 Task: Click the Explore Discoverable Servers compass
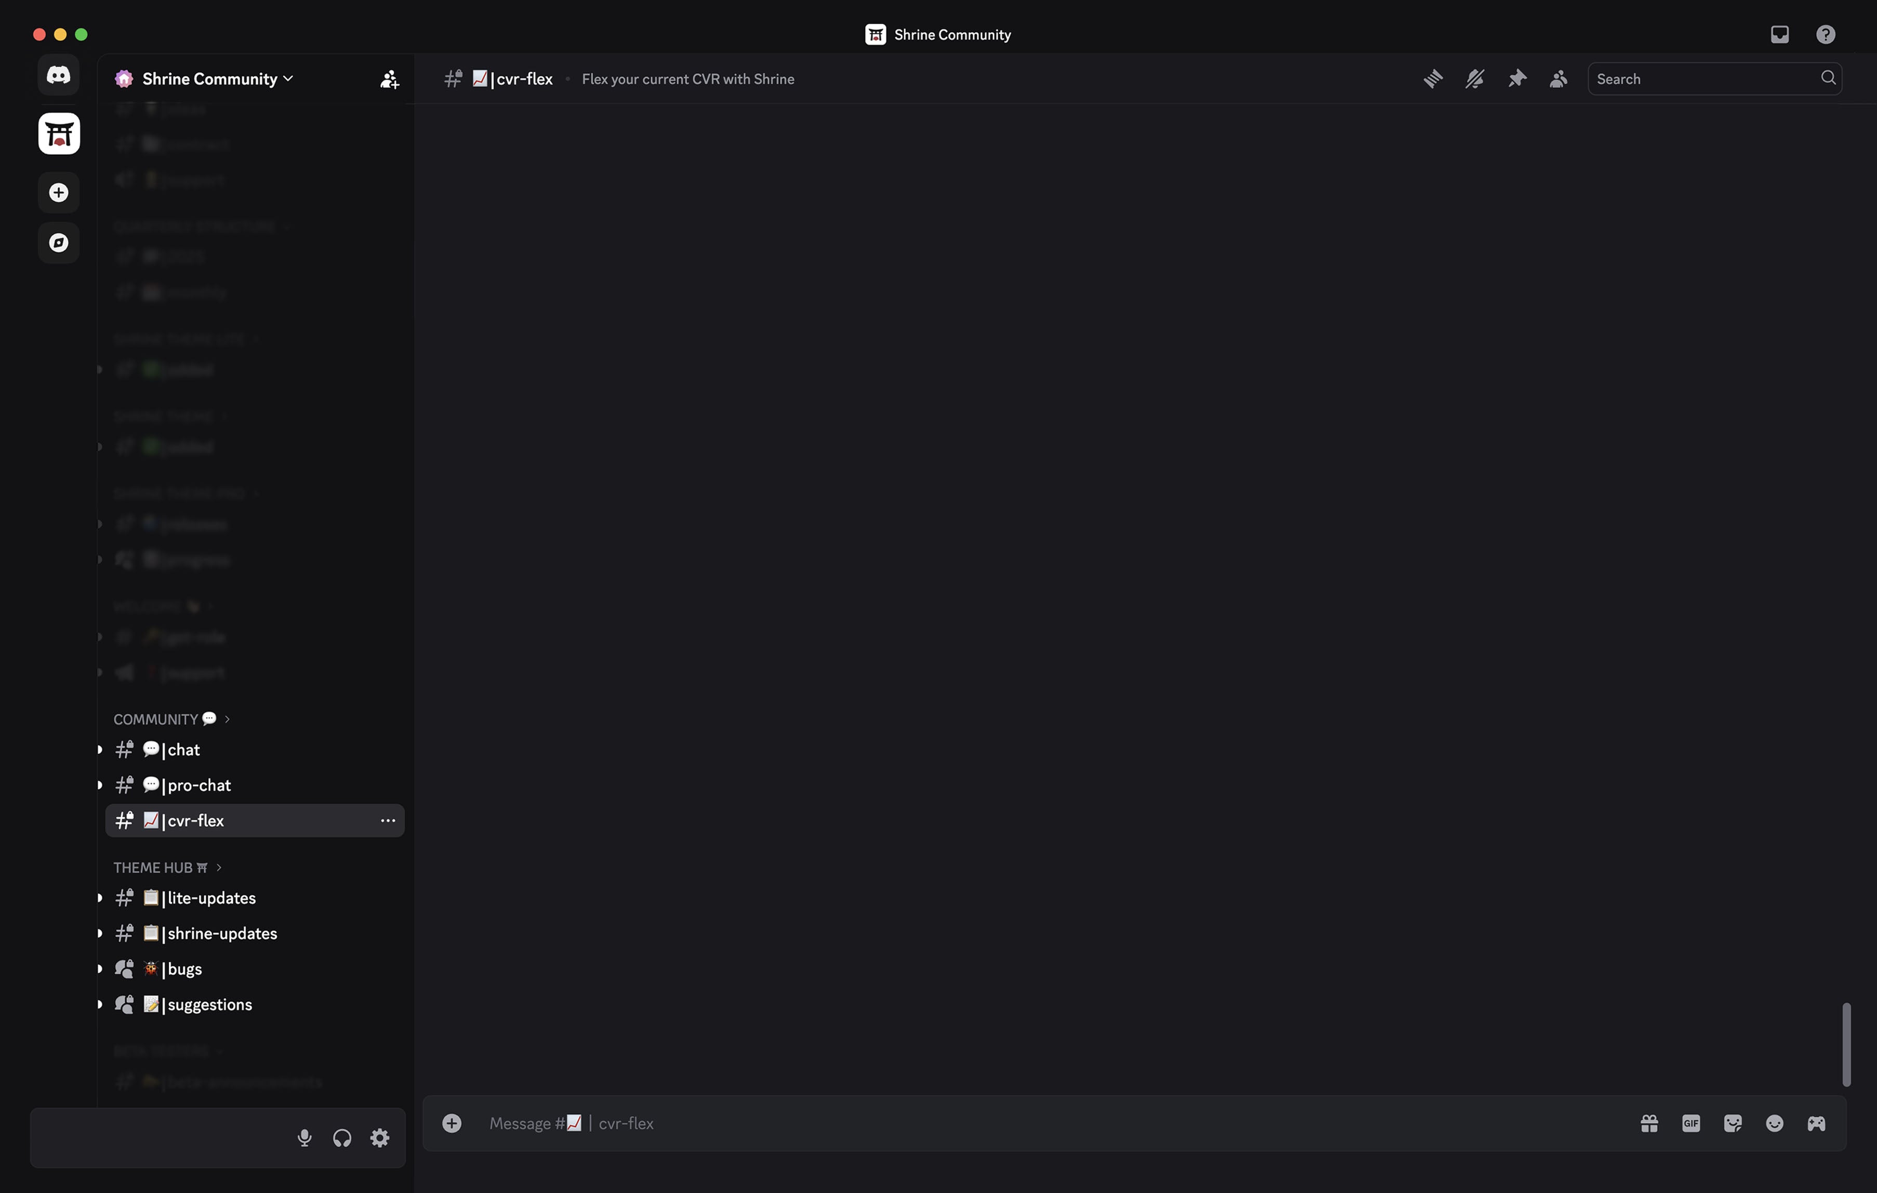point(58,242)
